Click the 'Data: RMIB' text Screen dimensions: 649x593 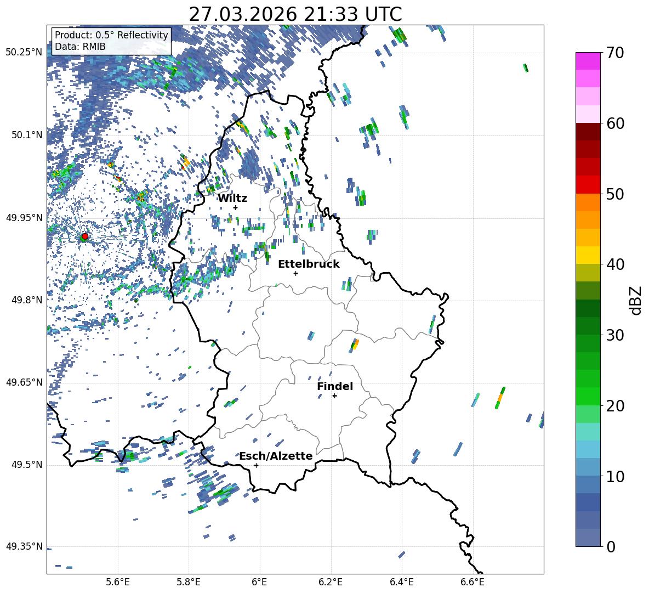coord(80,47)
